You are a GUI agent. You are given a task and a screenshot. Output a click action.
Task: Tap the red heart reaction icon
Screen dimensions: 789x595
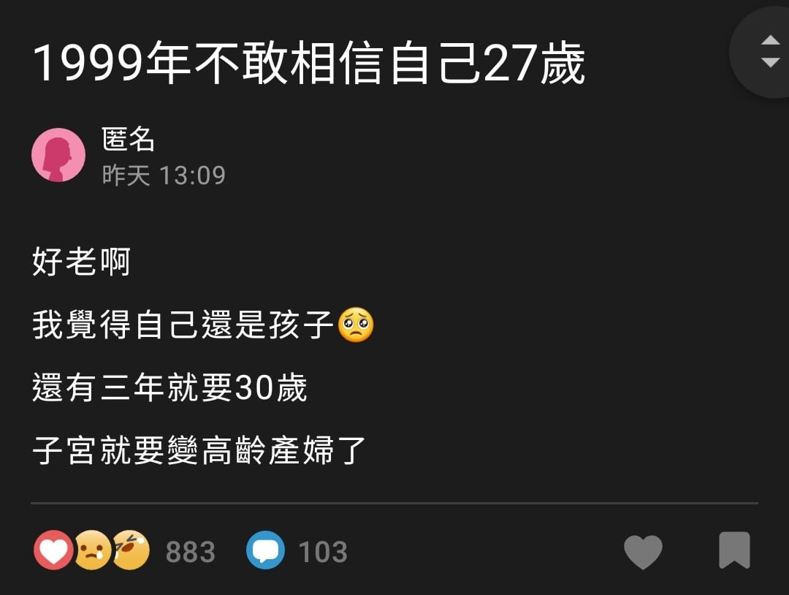(53, 550)
